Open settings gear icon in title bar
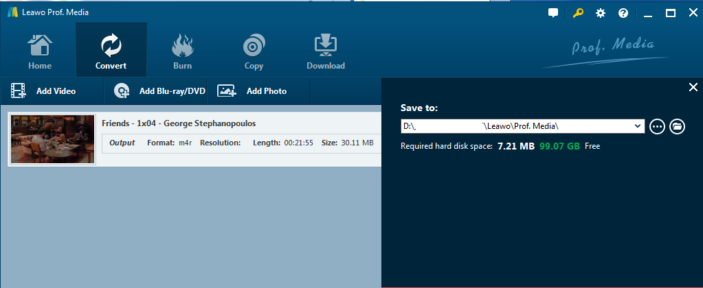 click(601, 13)
